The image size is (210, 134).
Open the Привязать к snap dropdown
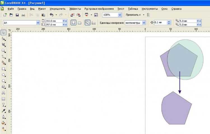point(144,15)
